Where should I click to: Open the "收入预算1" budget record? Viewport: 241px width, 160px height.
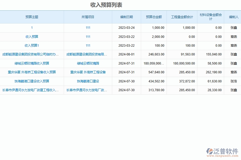(x=32, y=45)
